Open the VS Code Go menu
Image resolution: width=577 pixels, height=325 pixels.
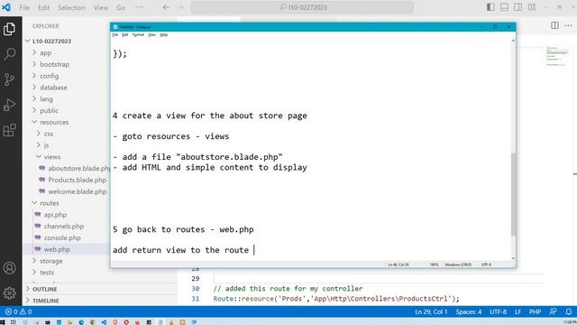click(x=121, y=7)
